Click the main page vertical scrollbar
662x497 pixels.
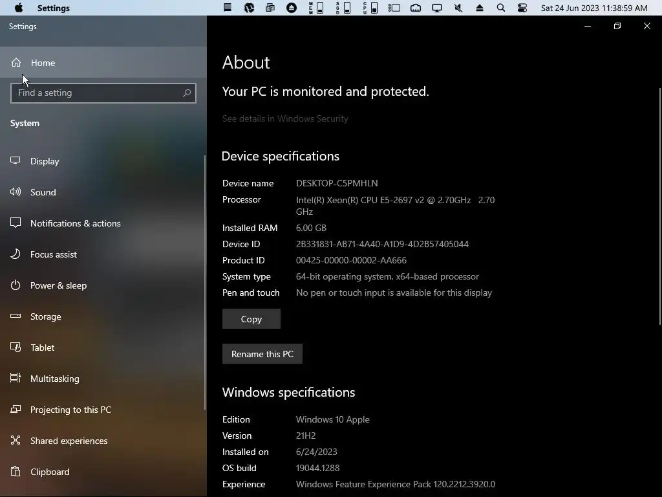(x=659, y=206)
